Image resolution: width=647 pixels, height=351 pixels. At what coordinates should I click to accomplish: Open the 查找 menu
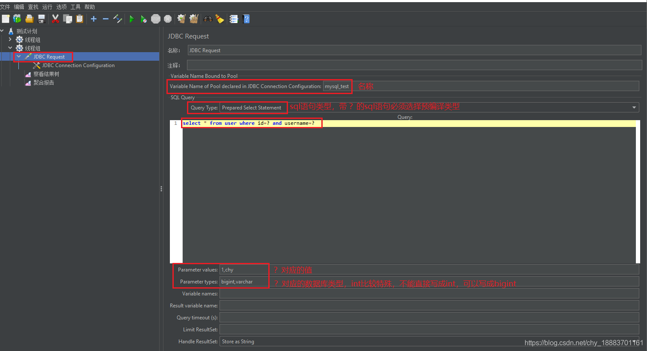pos(33,7)
